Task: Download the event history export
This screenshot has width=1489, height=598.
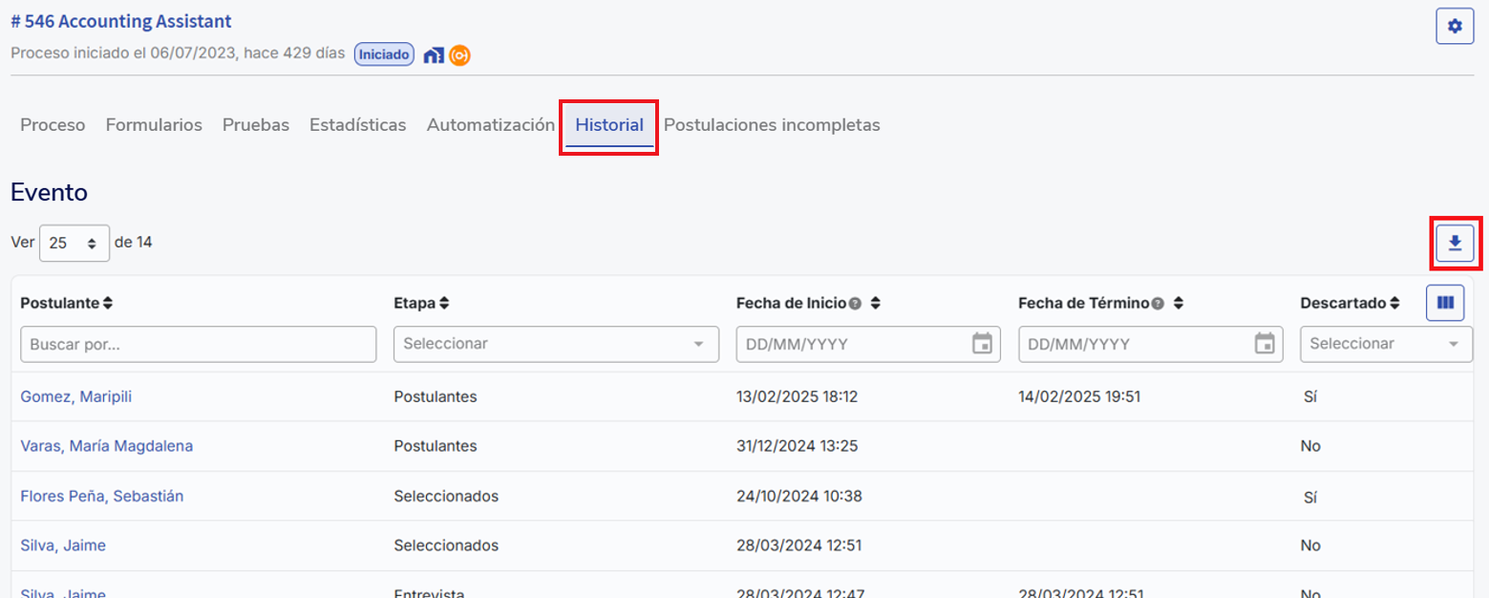Action: [x=1455, y=244]
